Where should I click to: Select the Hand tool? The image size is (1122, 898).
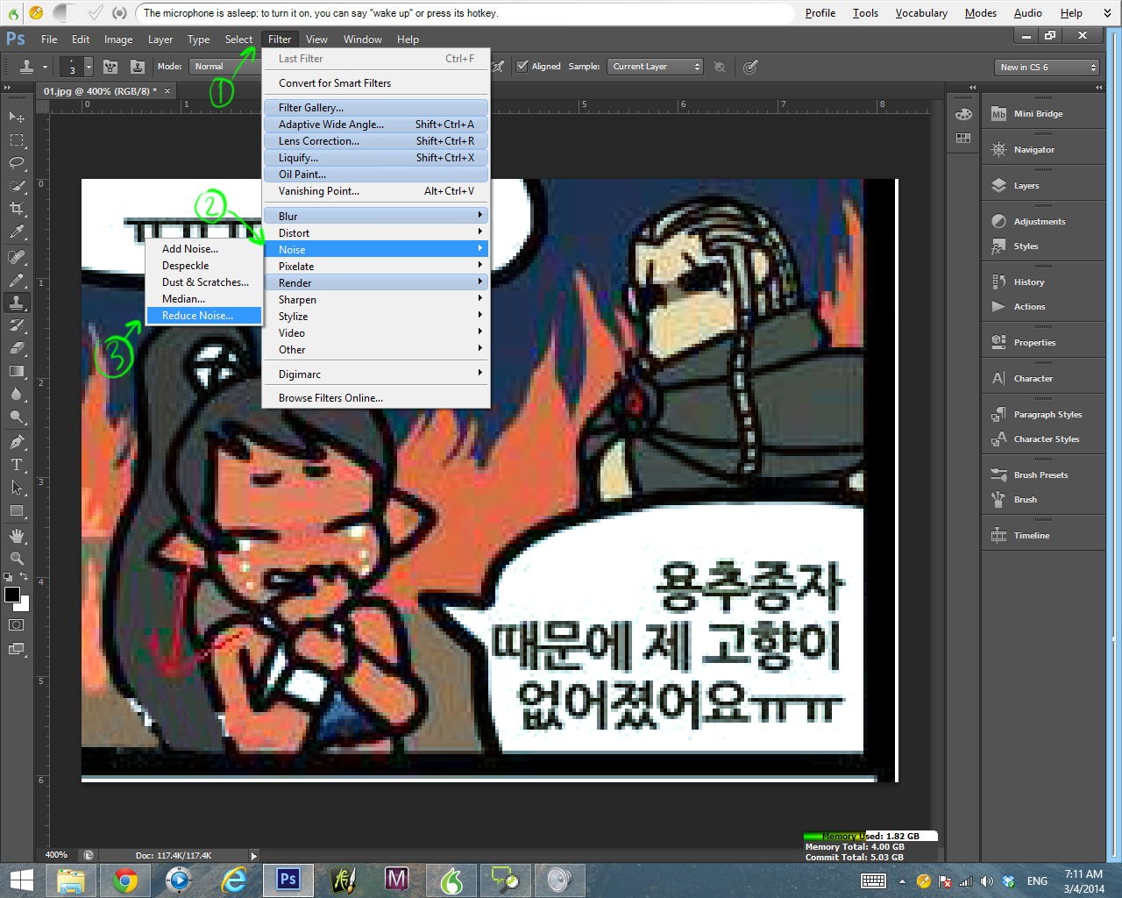[x=17, y=536]
